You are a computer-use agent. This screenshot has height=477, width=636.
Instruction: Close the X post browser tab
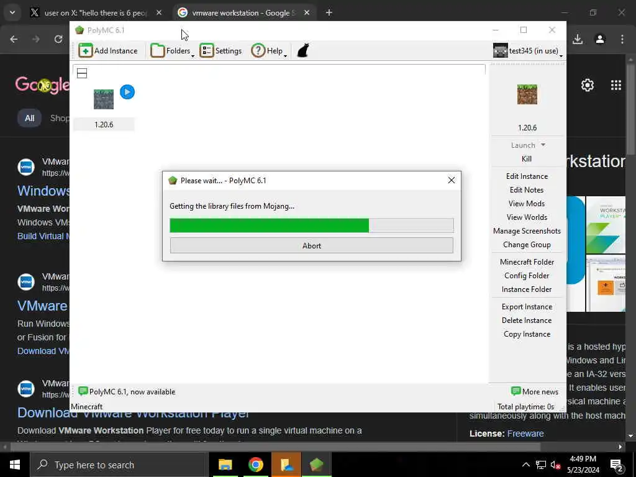pos(159,12)
